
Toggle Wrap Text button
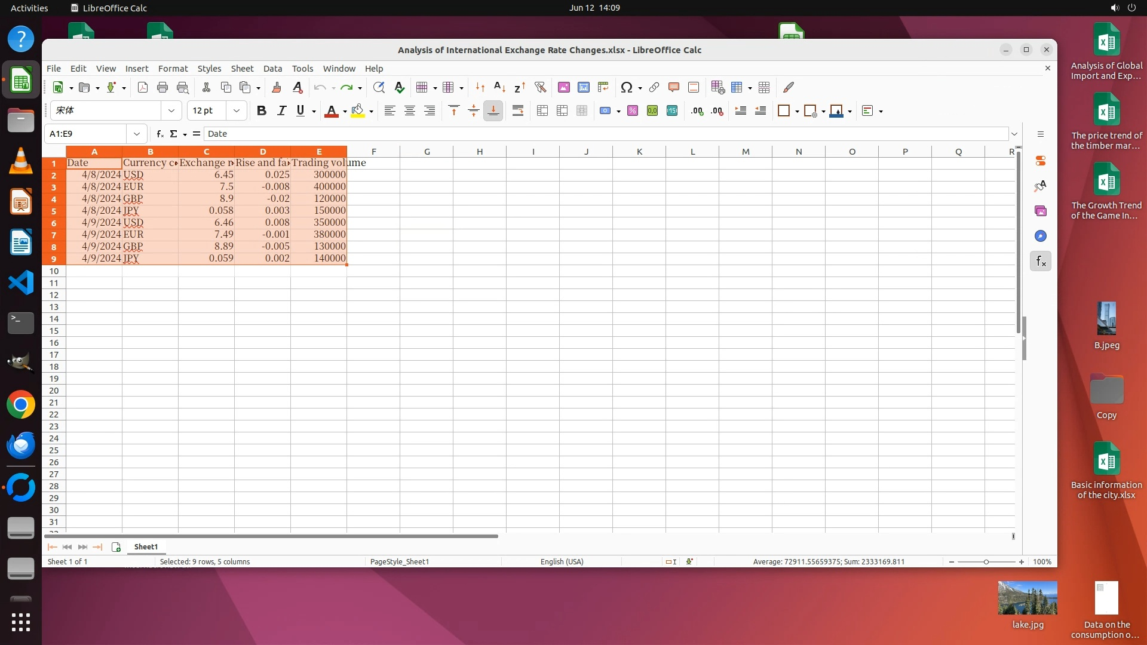coord(518,111)
